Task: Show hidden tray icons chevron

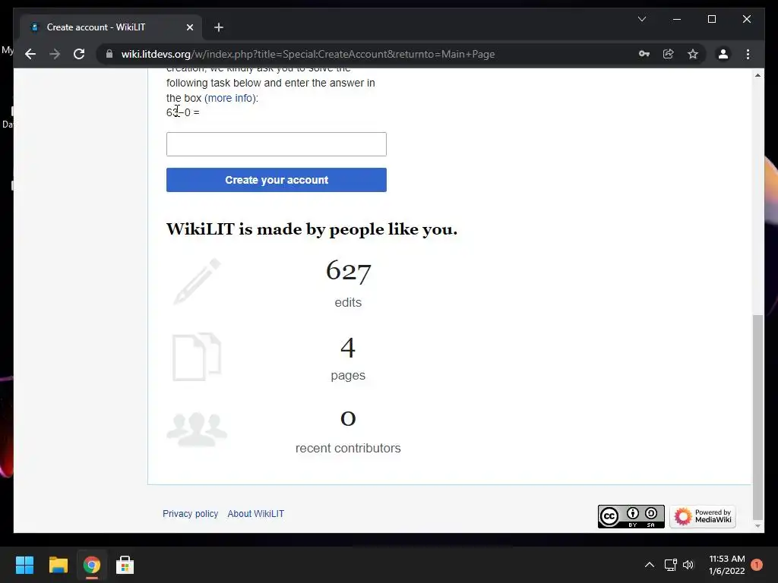Action: 649,565
